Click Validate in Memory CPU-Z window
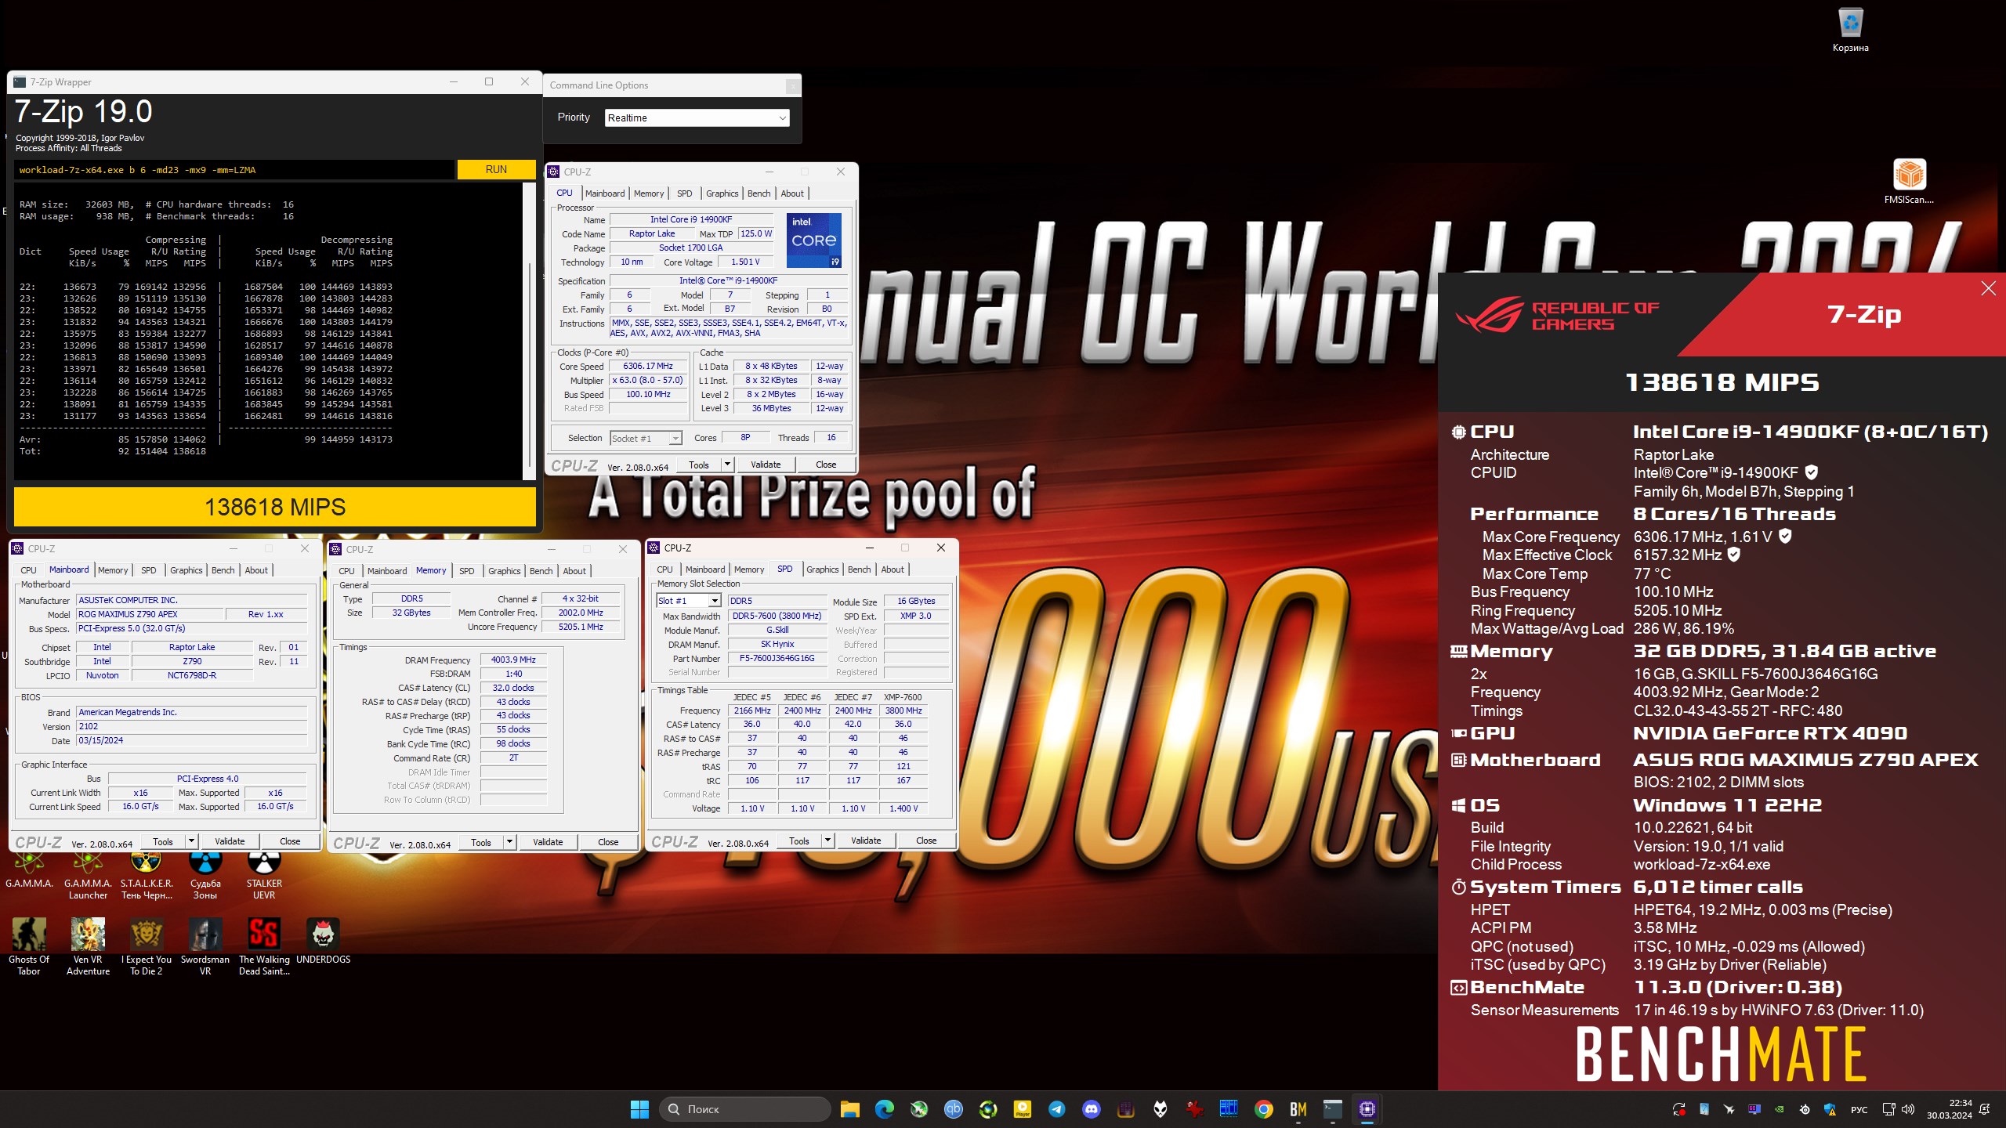2006x1128 pixels. pos(548,842)
